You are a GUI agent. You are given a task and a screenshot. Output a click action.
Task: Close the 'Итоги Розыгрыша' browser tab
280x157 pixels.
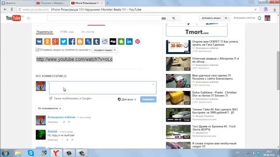(x=102, y=3)
